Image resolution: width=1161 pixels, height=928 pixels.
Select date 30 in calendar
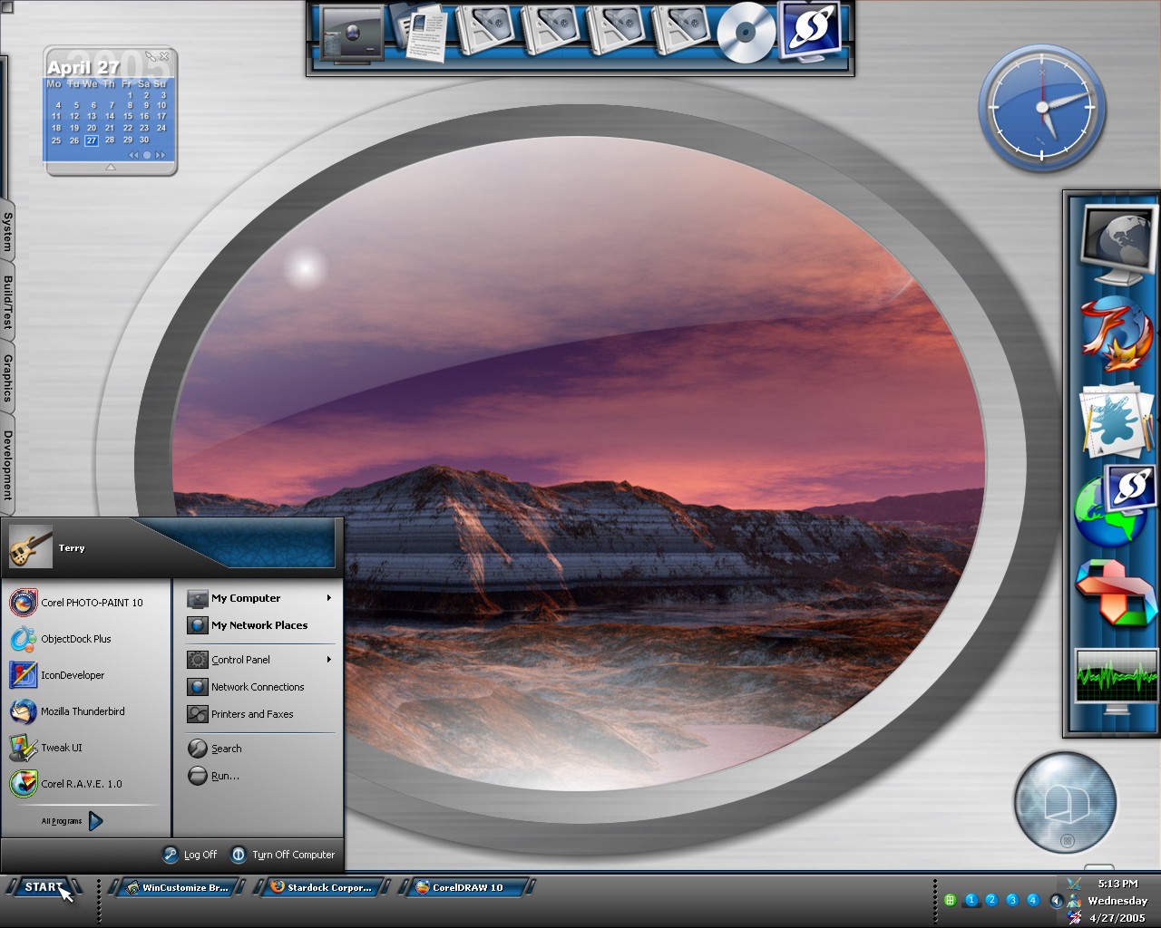click(144, 140)
